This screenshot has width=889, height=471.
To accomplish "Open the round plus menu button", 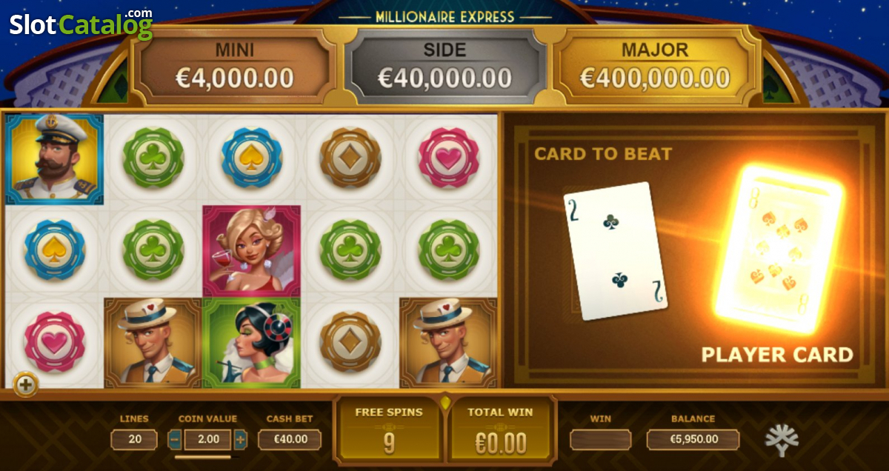I will tap(26, 384).
